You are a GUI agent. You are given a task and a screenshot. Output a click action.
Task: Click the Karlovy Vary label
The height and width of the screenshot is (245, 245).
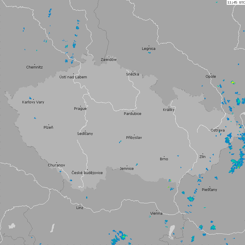(33, 102)
